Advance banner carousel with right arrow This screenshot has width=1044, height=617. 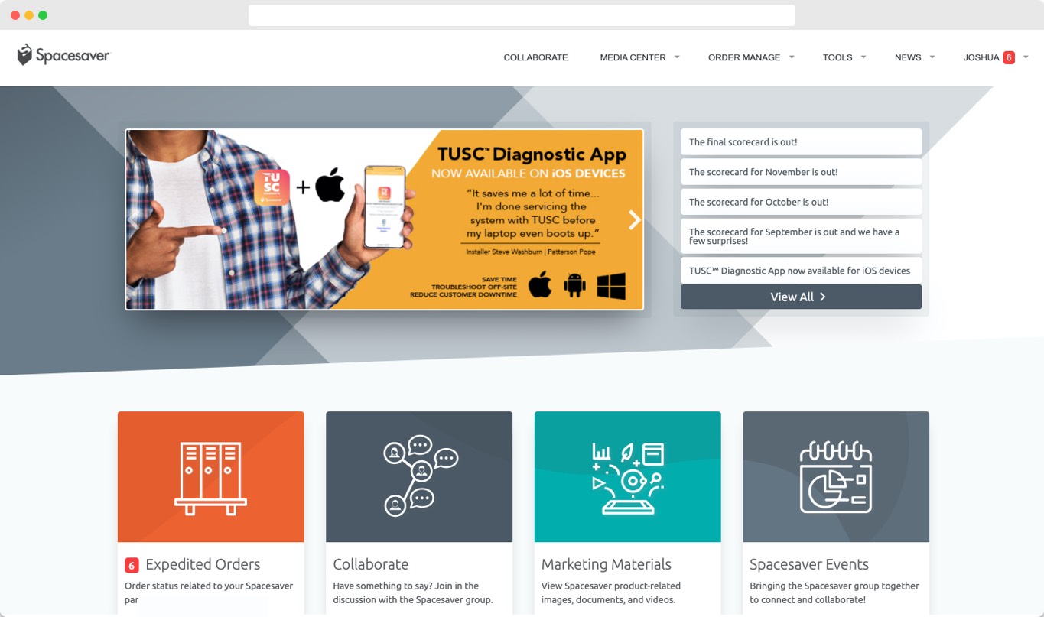click(634, 220)
